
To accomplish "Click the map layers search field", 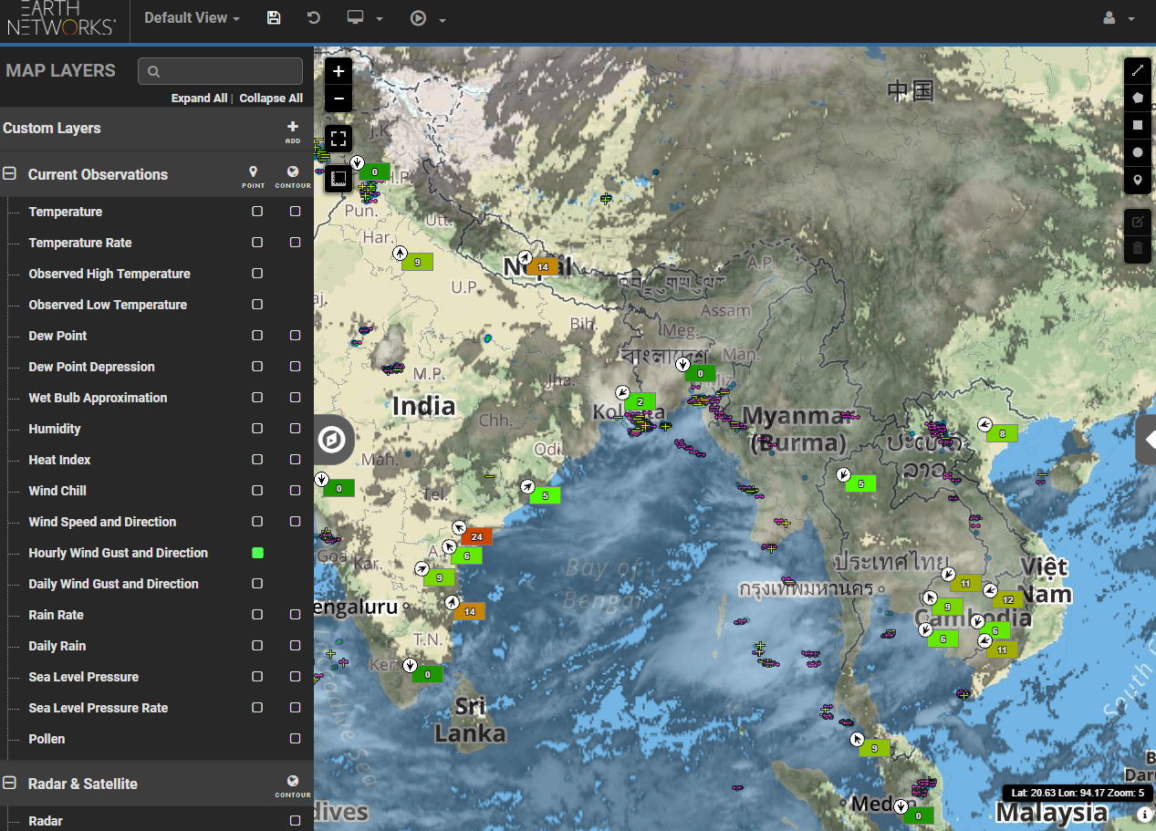I will point(220,70).
